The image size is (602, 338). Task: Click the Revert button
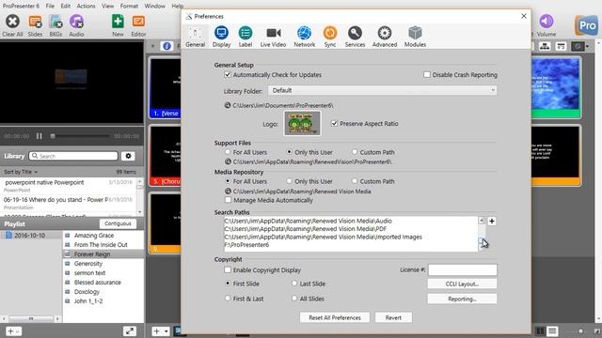click(x=393, y=317)
